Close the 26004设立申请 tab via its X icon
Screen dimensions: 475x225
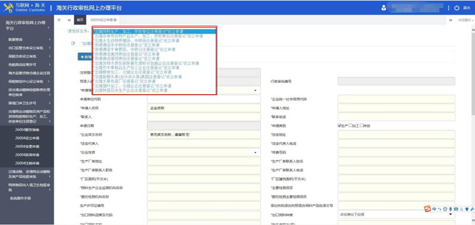(115, 20)
